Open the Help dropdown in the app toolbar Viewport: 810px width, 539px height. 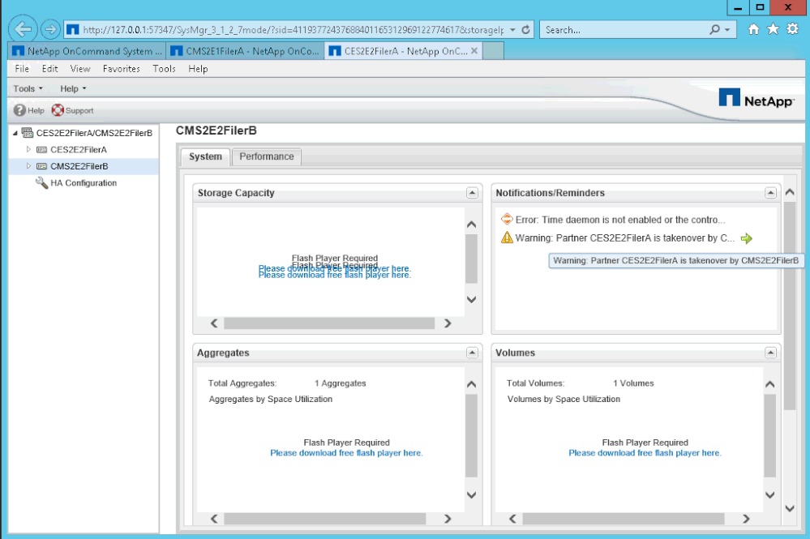pyautogui.click(x=73, y=89)
